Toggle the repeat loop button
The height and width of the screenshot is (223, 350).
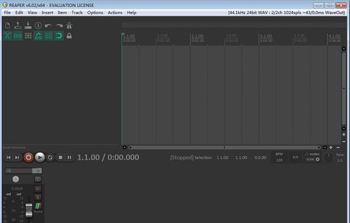coord(50,157)
